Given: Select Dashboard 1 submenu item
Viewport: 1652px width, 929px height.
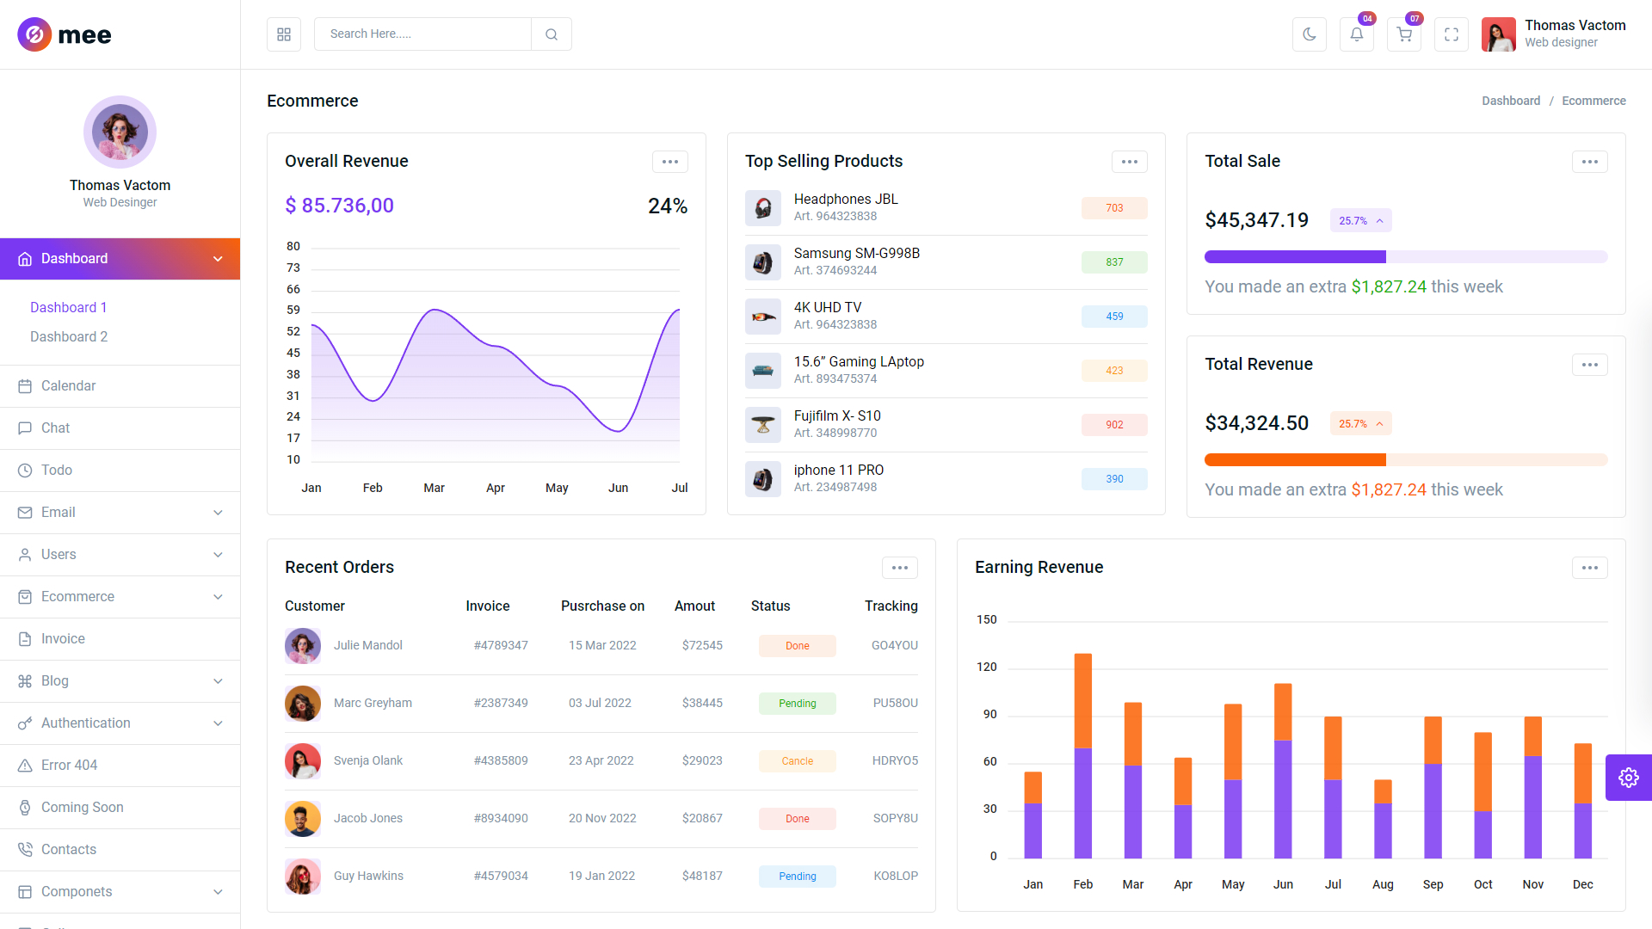Looking at the screenshot, I should [69, 308].
